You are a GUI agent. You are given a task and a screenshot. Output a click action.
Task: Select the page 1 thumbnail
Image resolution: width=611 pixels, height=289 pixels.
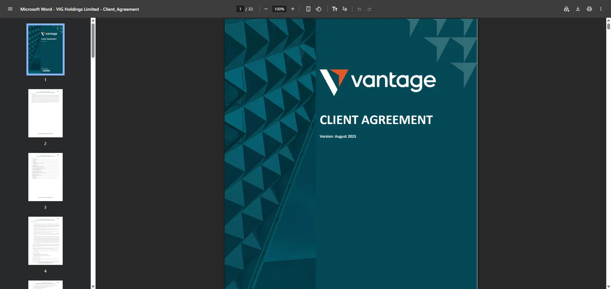coord(45,49)
